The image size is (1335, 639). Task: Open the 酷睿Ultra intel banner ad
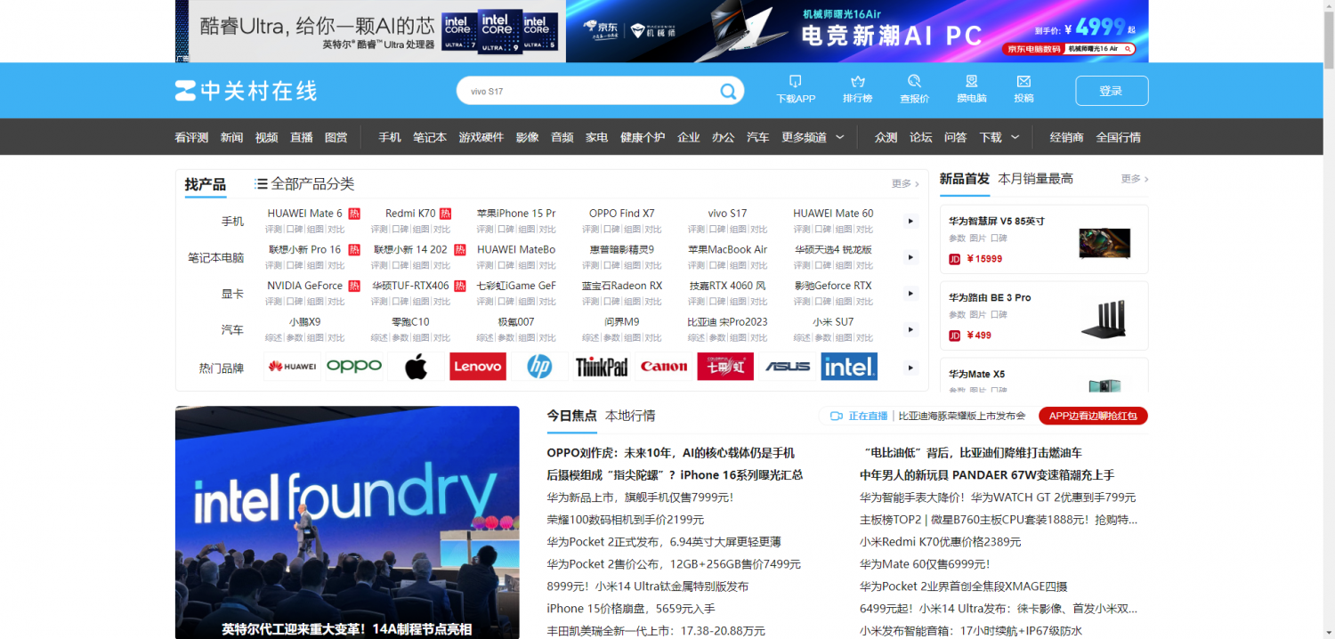(x=370, y=31)
